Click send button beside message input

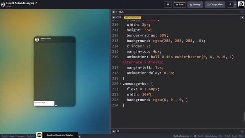[56, 106]
